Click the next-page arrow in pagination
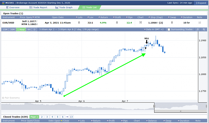Viewport: 209px width, 123px height. pyautogui.click(x=67, y=117)
